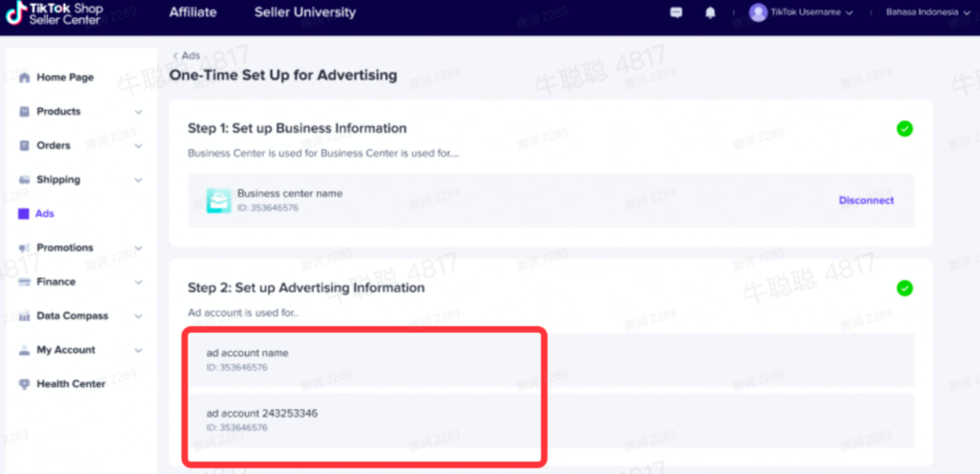Click the TikTok Shop Seller Center logo
980x474 pixels.
coord(66,13)
